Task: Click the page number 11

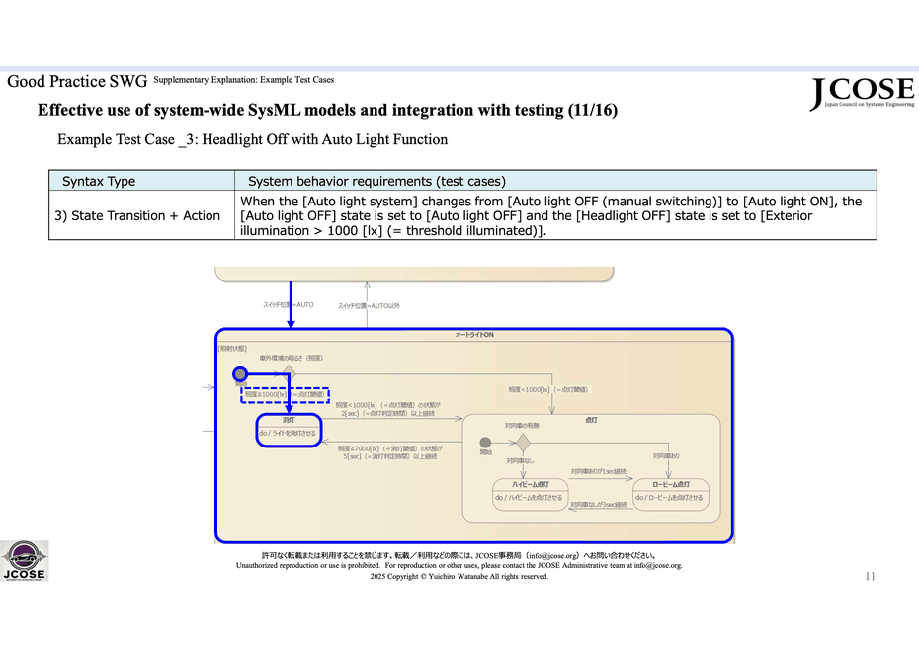Action: click(870, 576)
